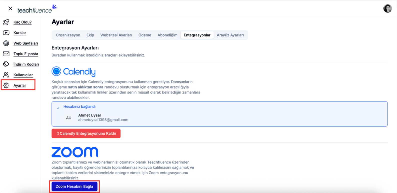397x193 pixels.
Task: Click the envelope icon for Toplu E-posta
Action: coord(6,54)
